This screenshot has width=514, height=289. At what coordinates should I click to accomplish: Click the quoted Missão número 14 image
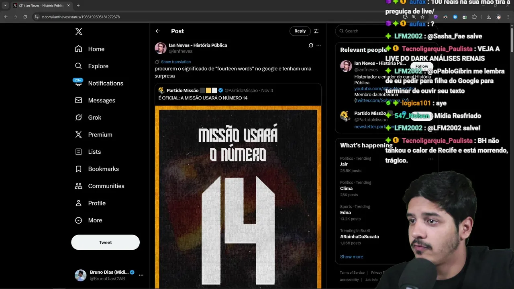[238, 197]
